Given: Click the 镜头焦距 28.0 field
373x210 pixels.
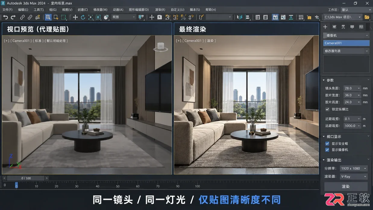Looking at the screenshot, I should pyautogui.click(x=352, y=88).
